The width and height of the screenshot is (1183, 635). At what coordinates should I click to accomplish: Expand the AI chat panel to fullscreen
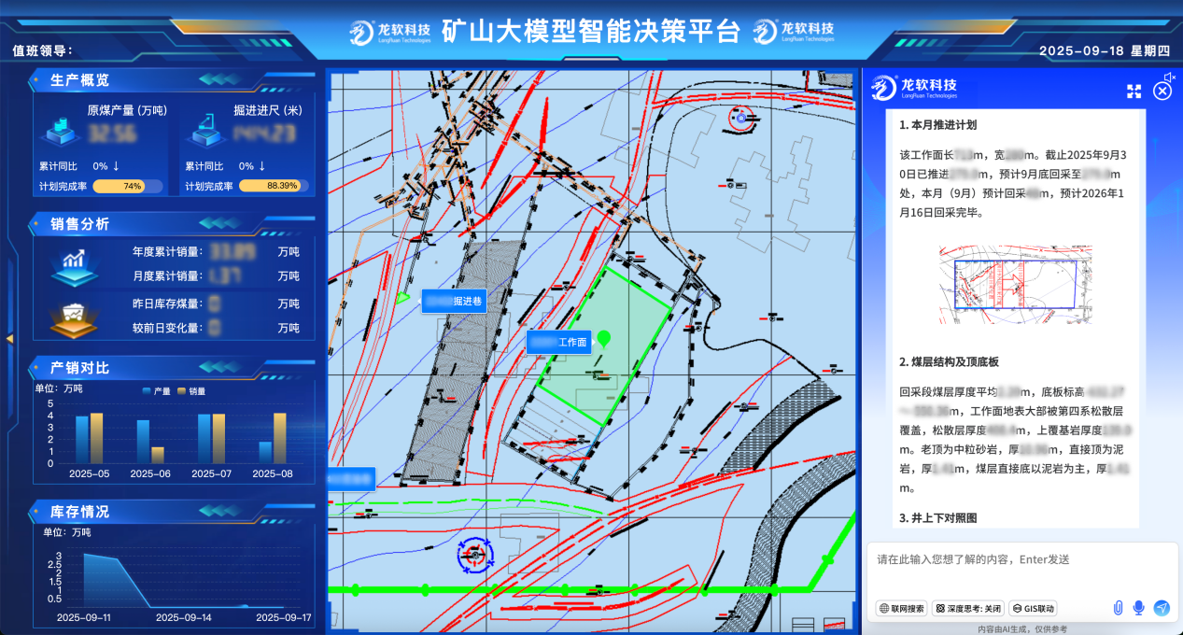tap(1134, 91)
